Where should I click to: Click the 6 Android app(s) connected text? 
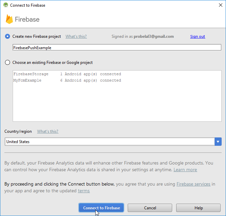(91, 80)
